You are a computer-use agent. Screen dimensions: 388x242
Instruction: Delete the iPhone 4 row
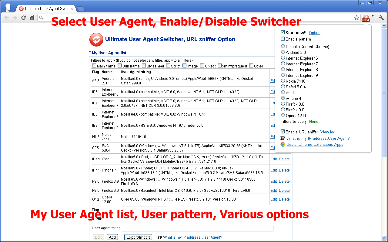[284, 170]
